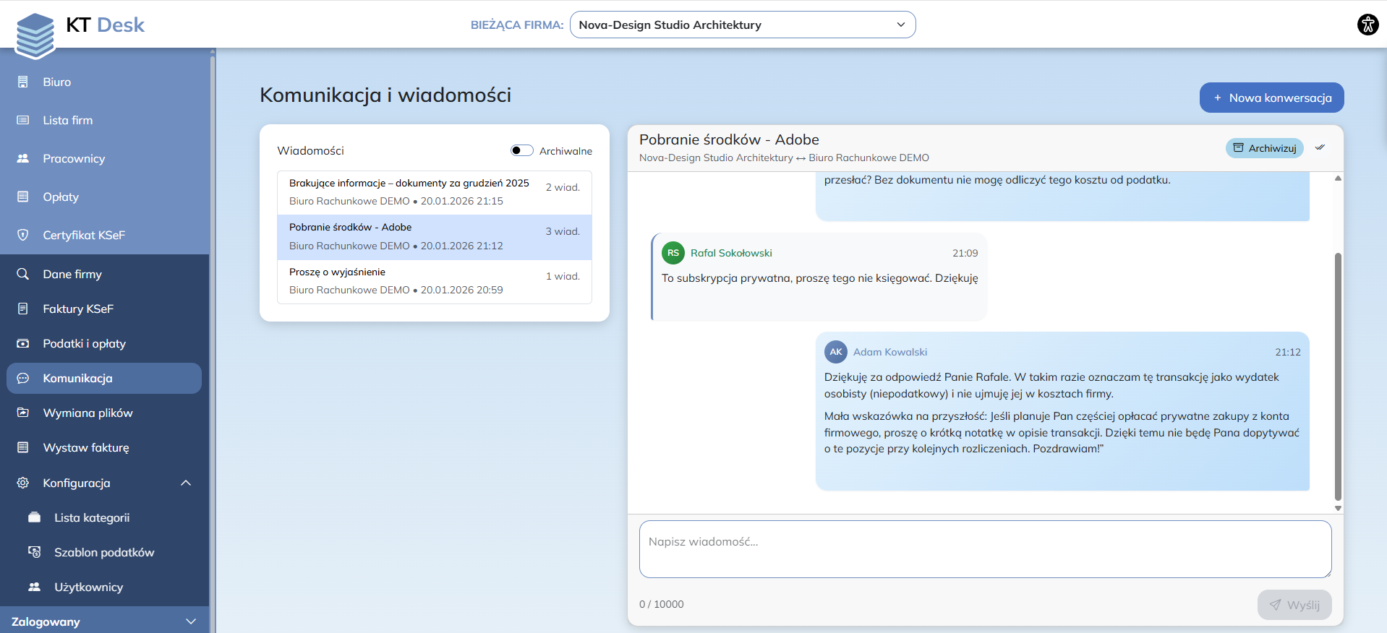This screenshot has height=633, width=1387.
Task: Click the KT Desk logo icon
Action: (x=35, y=35)
